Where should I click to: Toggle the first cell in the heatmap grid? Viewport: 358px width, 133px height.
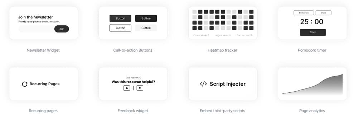[x=194, y=12]
